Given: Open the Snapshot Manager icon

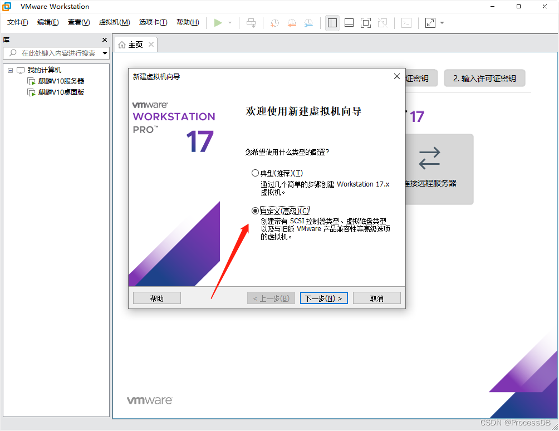Looking at the screenshot, I should tap(309, 23).
